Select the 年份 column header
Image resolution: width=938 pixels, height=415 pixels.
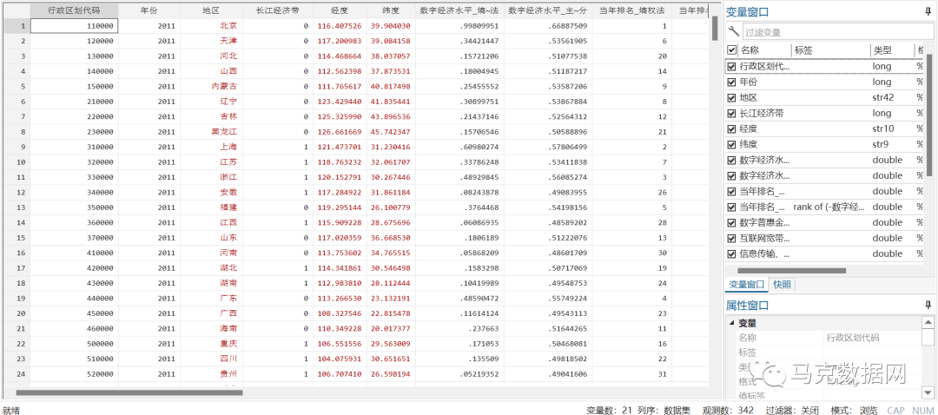[149, 10]
